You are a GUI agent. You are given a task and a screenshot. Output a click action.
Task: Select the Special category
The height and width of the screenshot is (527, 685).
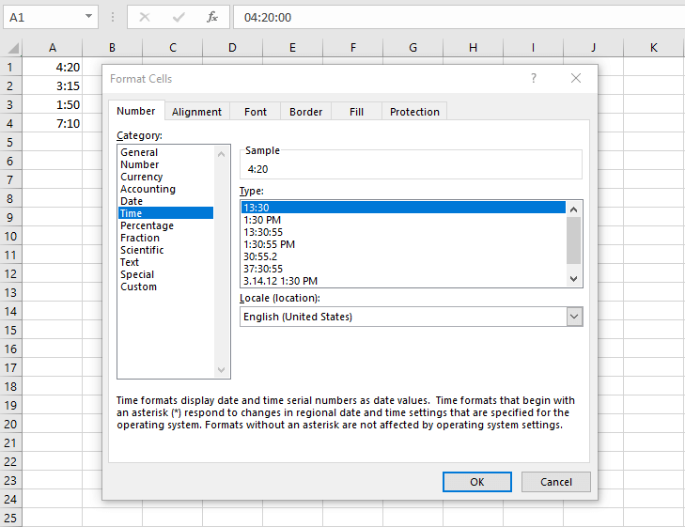(x=166, y=274)
